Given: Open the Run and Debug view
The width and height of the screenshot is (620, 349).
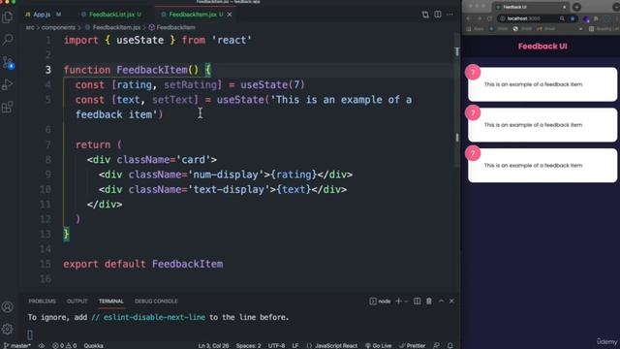Looking at the screenshot, I should click(8, 84).
